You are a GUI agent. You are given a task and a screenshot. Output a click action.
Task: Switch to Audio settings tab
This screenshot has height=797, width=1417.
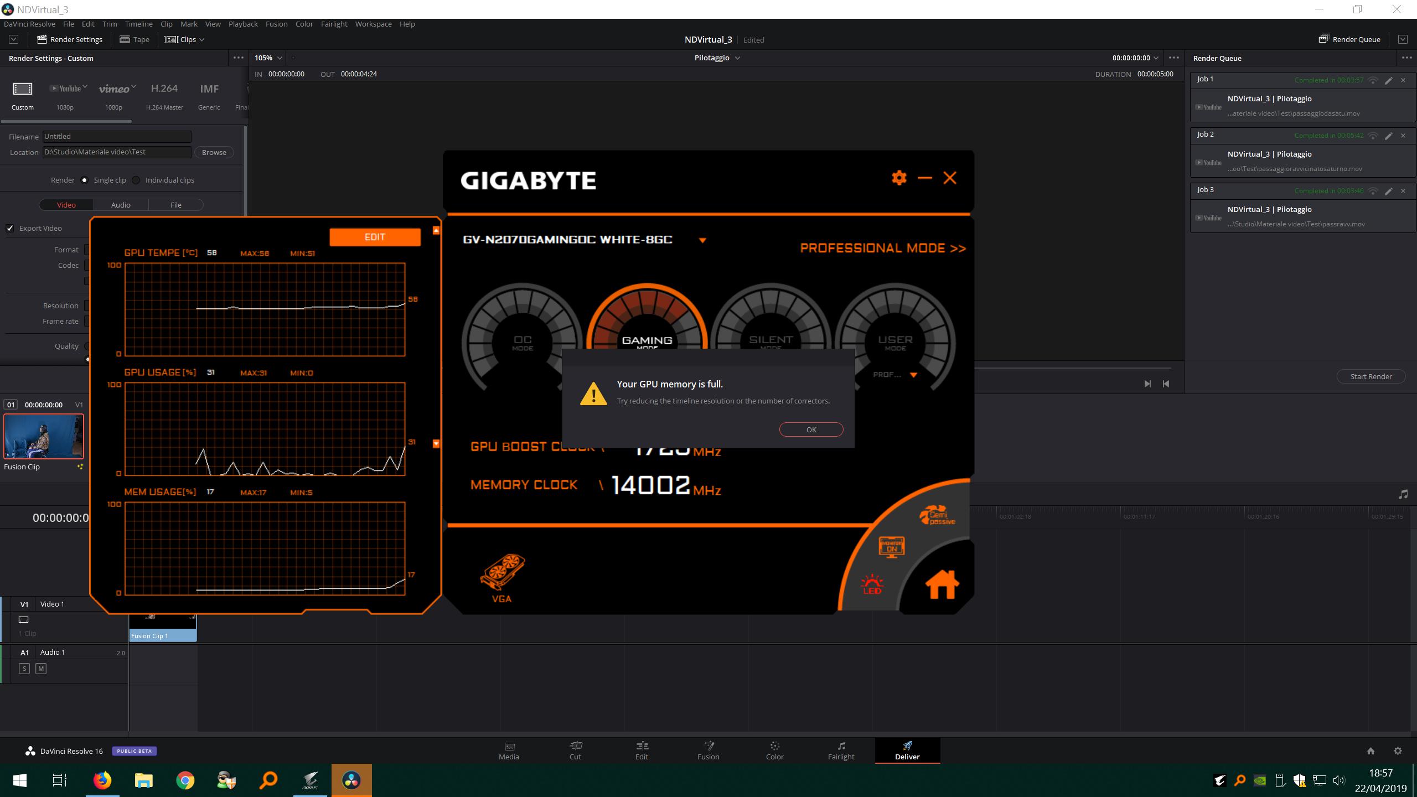point(121,205)
